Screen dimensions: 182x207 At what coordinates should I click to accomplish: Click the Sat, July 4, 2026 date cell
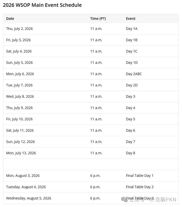pos(19,51)
